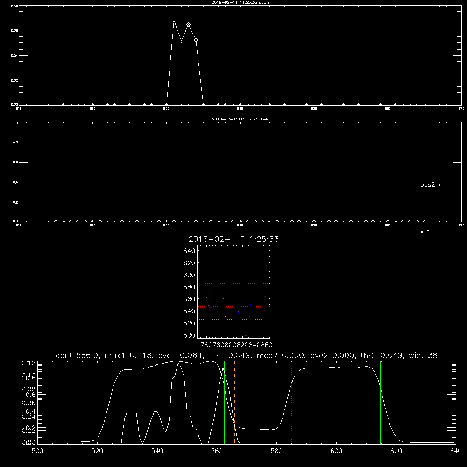Viewport: 467px width, 467px height.
Task: Click the last diamond marker before the dawn curve drops
Action: pyautogui.click(x=196, y=40)
